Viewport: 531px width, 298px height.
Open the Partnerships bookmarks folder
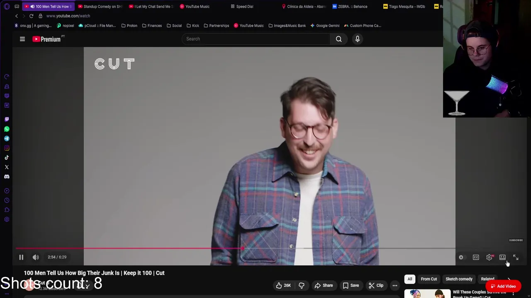pyautogui.click(x=216, y=26)
